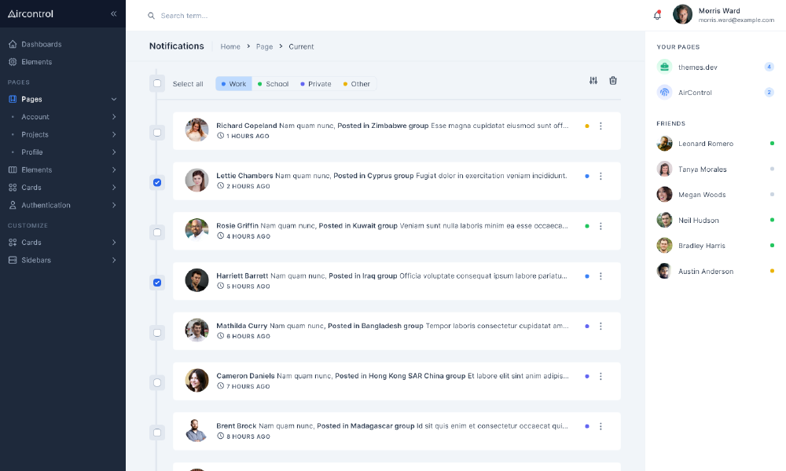This screenshot has width=786, height=471.
Task: Open Harriett Barrett's three-dot options menu
Action: [x=601, y=276]
